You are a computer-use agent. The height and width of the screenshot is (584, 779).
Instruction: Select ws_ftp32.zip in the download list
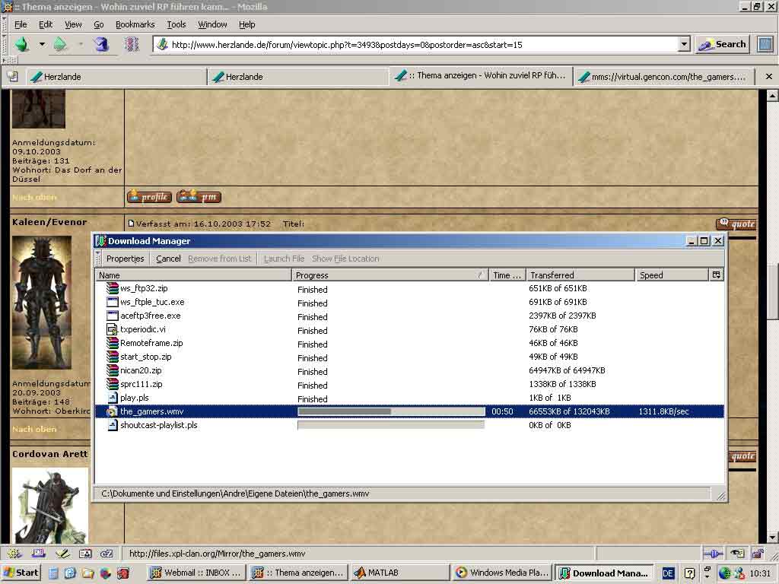pyautogui.click(x=143, y=288)
